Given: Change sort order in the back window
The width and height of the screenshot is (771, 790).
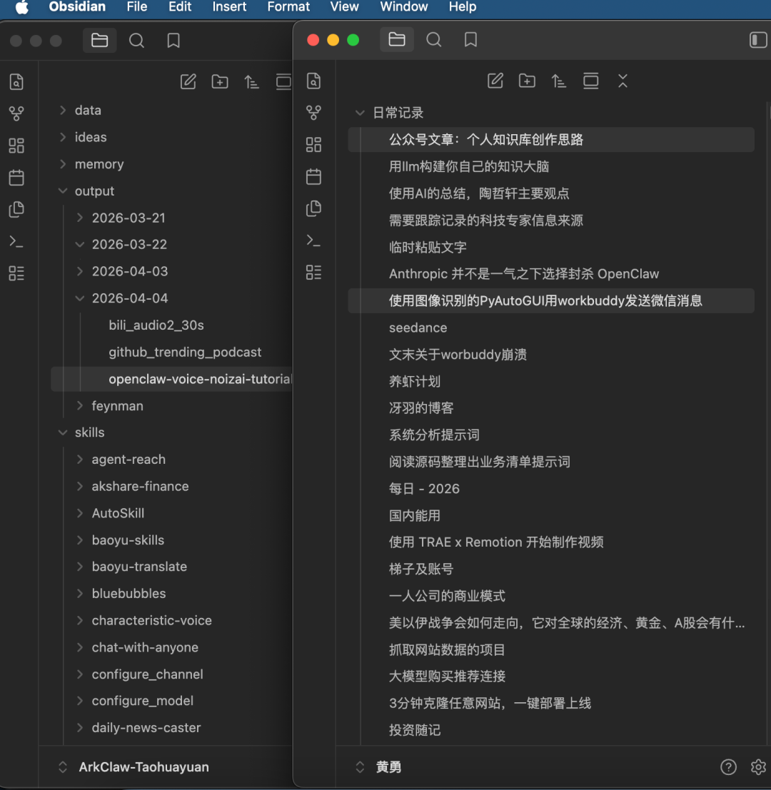Looking at the screenshot, I should point(251,81).
